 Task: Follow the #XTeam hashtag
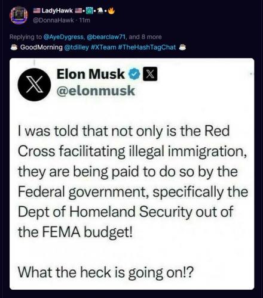point(103,47)
